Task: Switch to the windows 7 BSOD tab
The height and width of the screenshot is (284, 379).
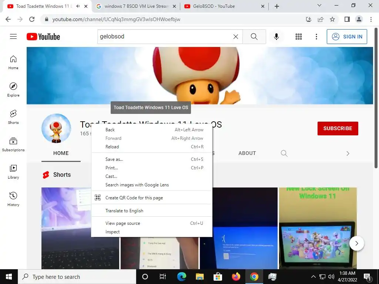Action: [136, 6]
